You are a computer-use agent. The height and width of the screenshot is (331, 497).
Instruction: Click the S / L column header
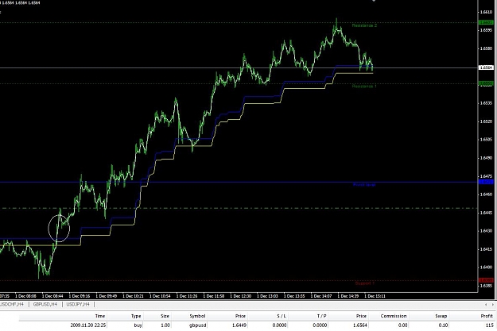[282, 316]
